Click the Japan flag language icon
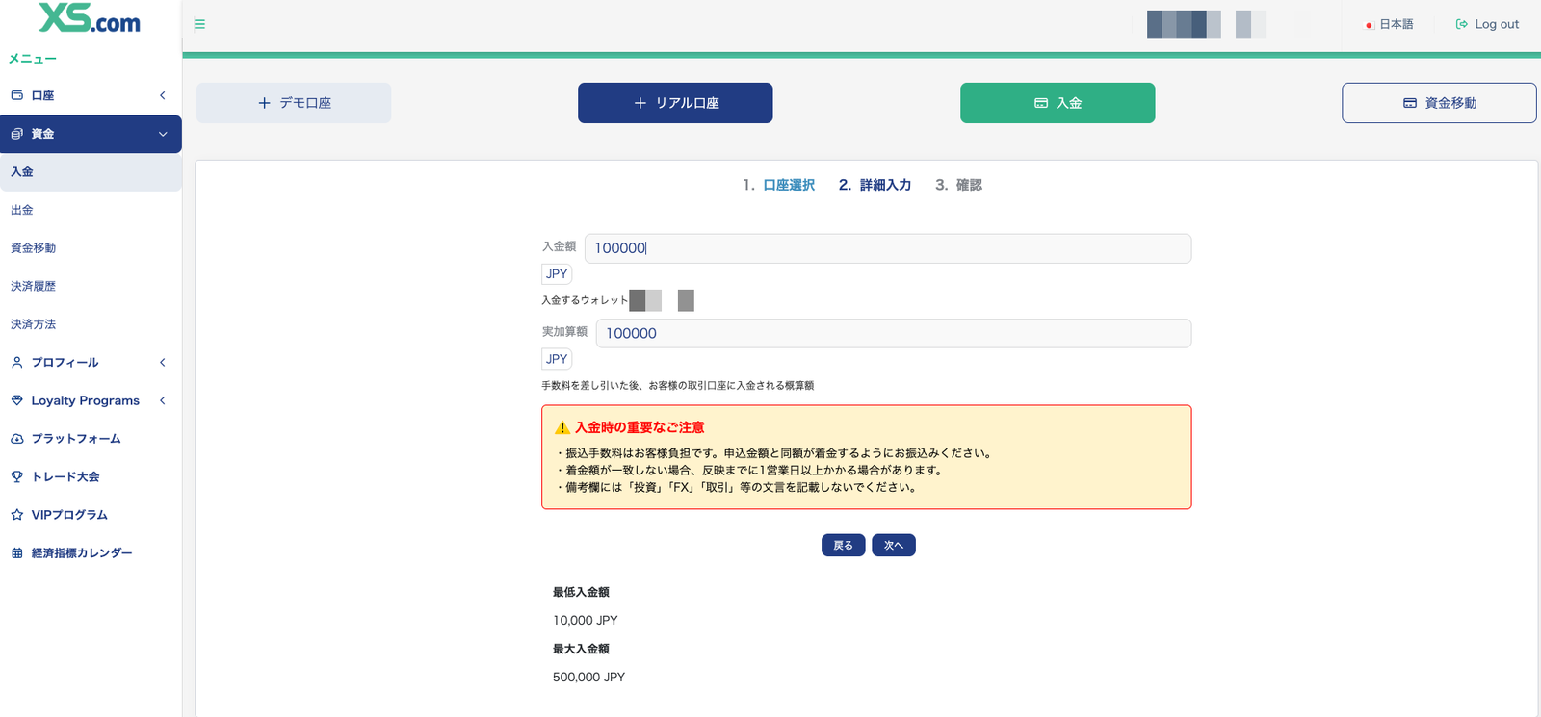Image resolution: width=1541 pixels, height=717 pixels. click(x=1369, y=25)
